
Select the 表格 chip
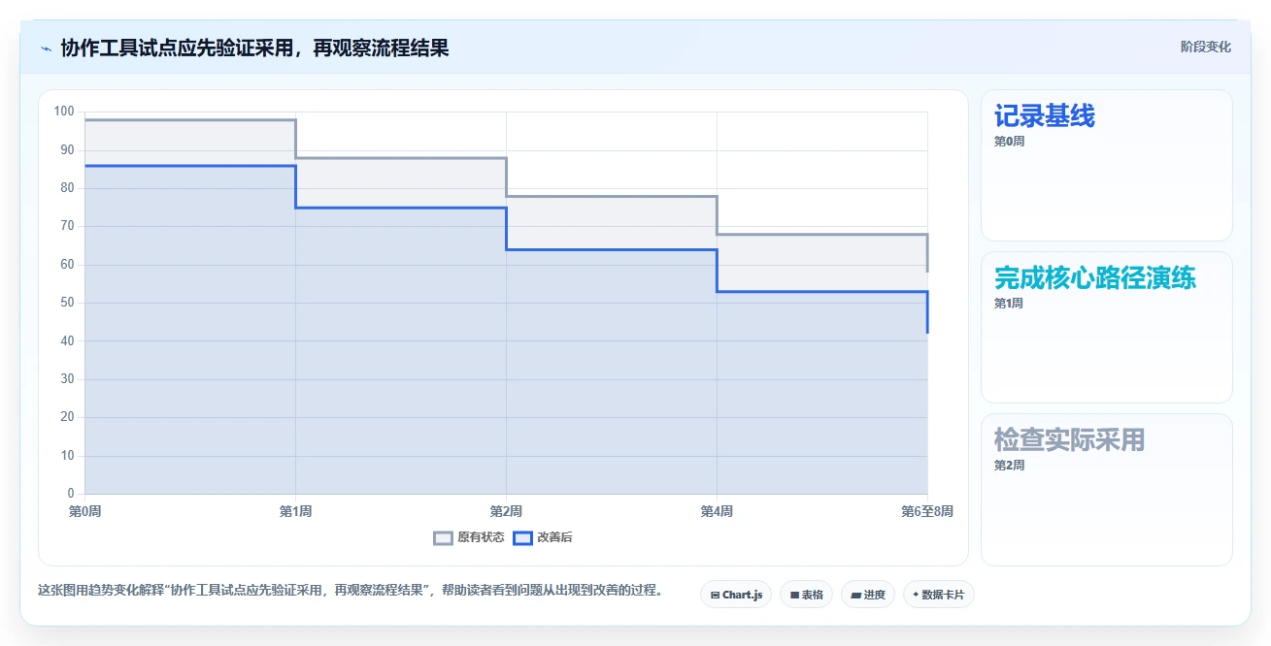point(806,595)
